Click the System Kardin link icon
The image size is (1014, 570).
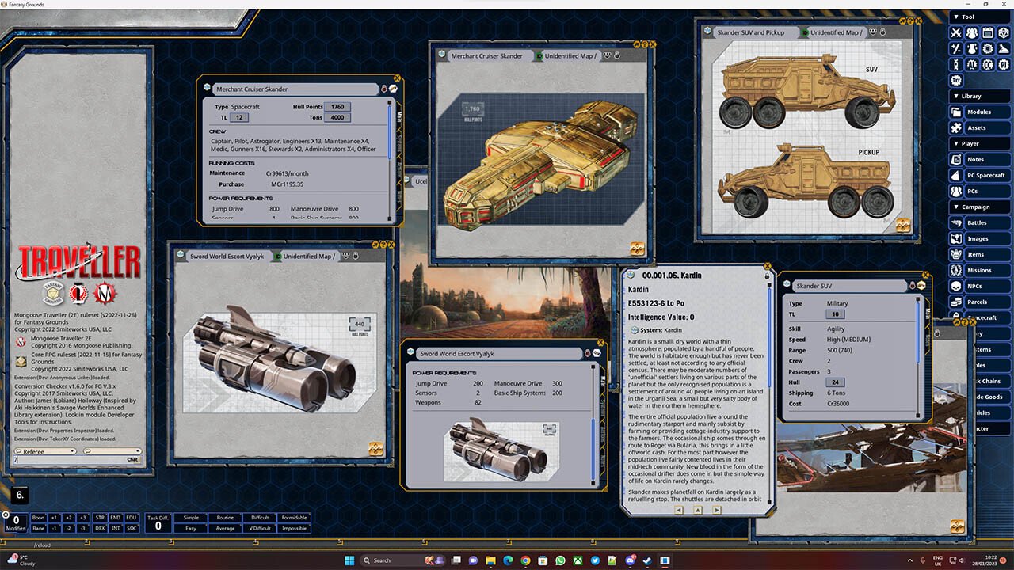tap(633, 330)
